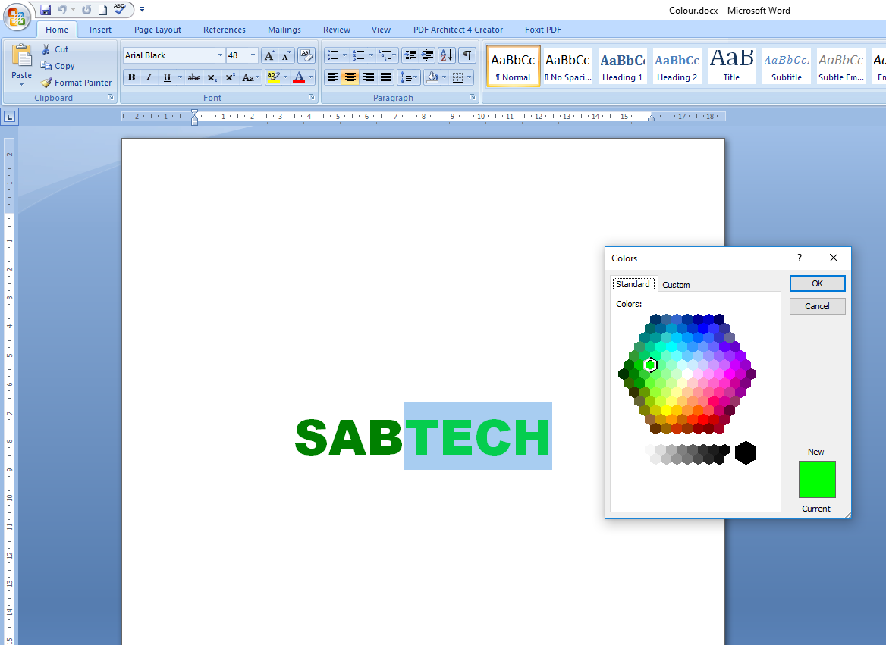Switch to the Custom tab in Colors dialog
This screenshot has width=886, height=645.
pos(676,285)
